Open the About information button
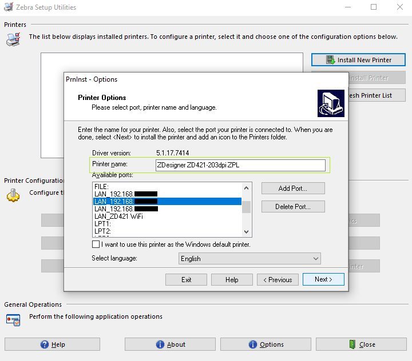Viewport: 412px width, 361px height. 170,344
